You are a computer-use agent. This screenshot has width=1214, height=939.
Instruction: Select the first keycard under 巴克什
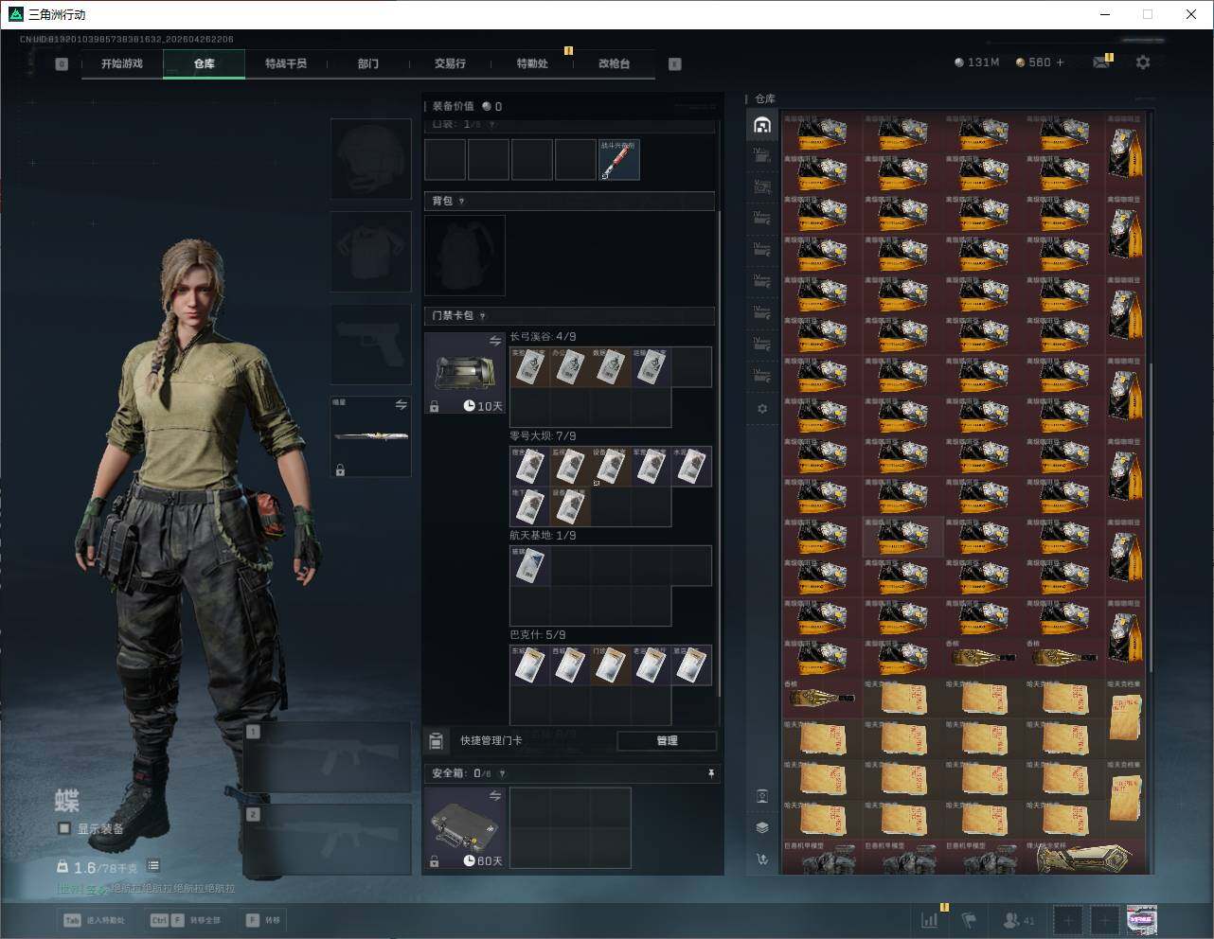529,665
